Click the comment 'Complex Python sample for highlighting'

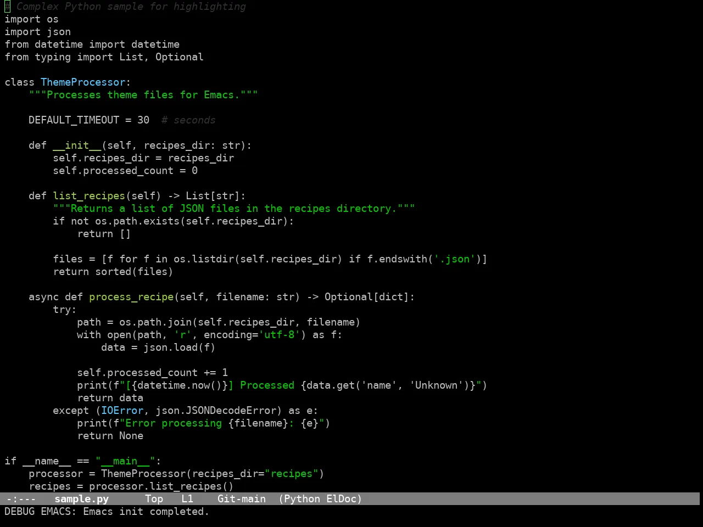tap(131, 7)
